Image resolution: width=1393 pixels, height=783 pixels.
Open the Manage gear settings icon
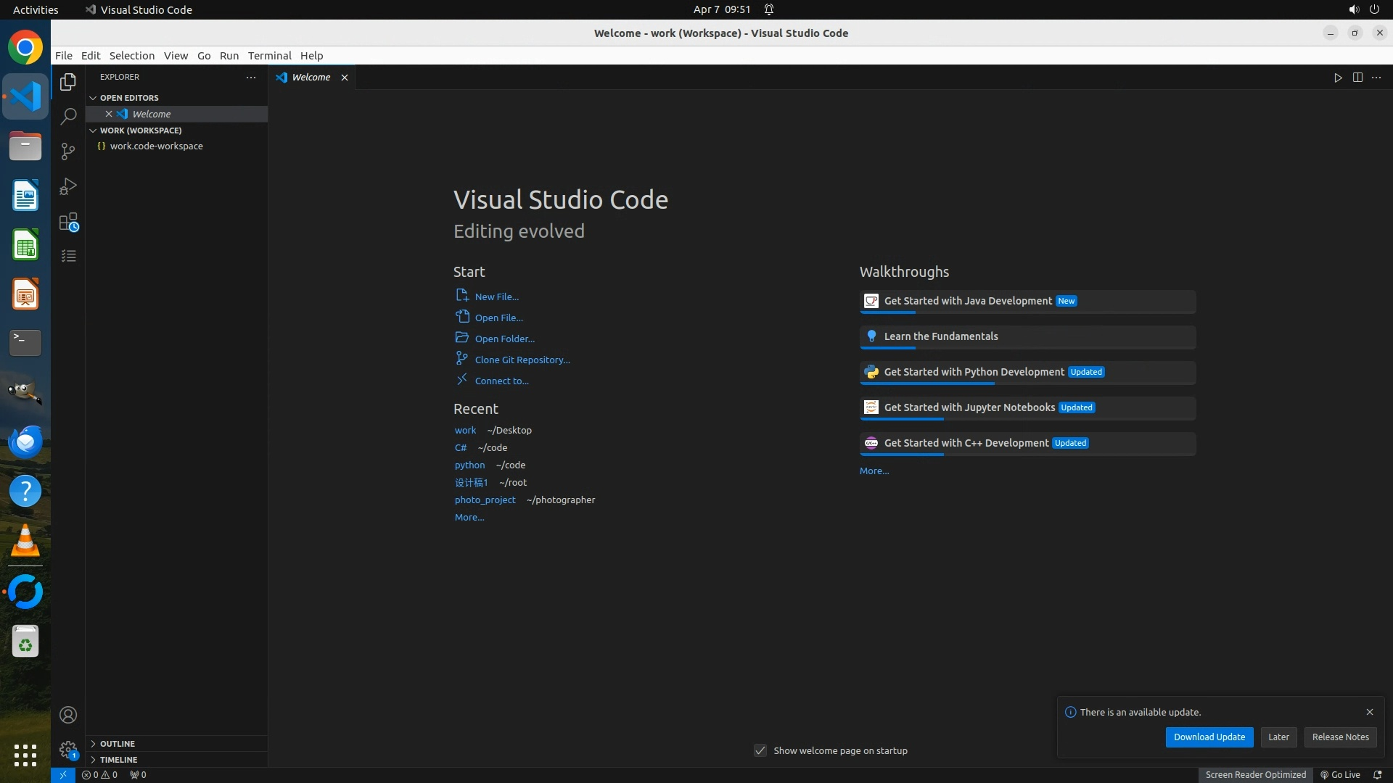[68, 749]
